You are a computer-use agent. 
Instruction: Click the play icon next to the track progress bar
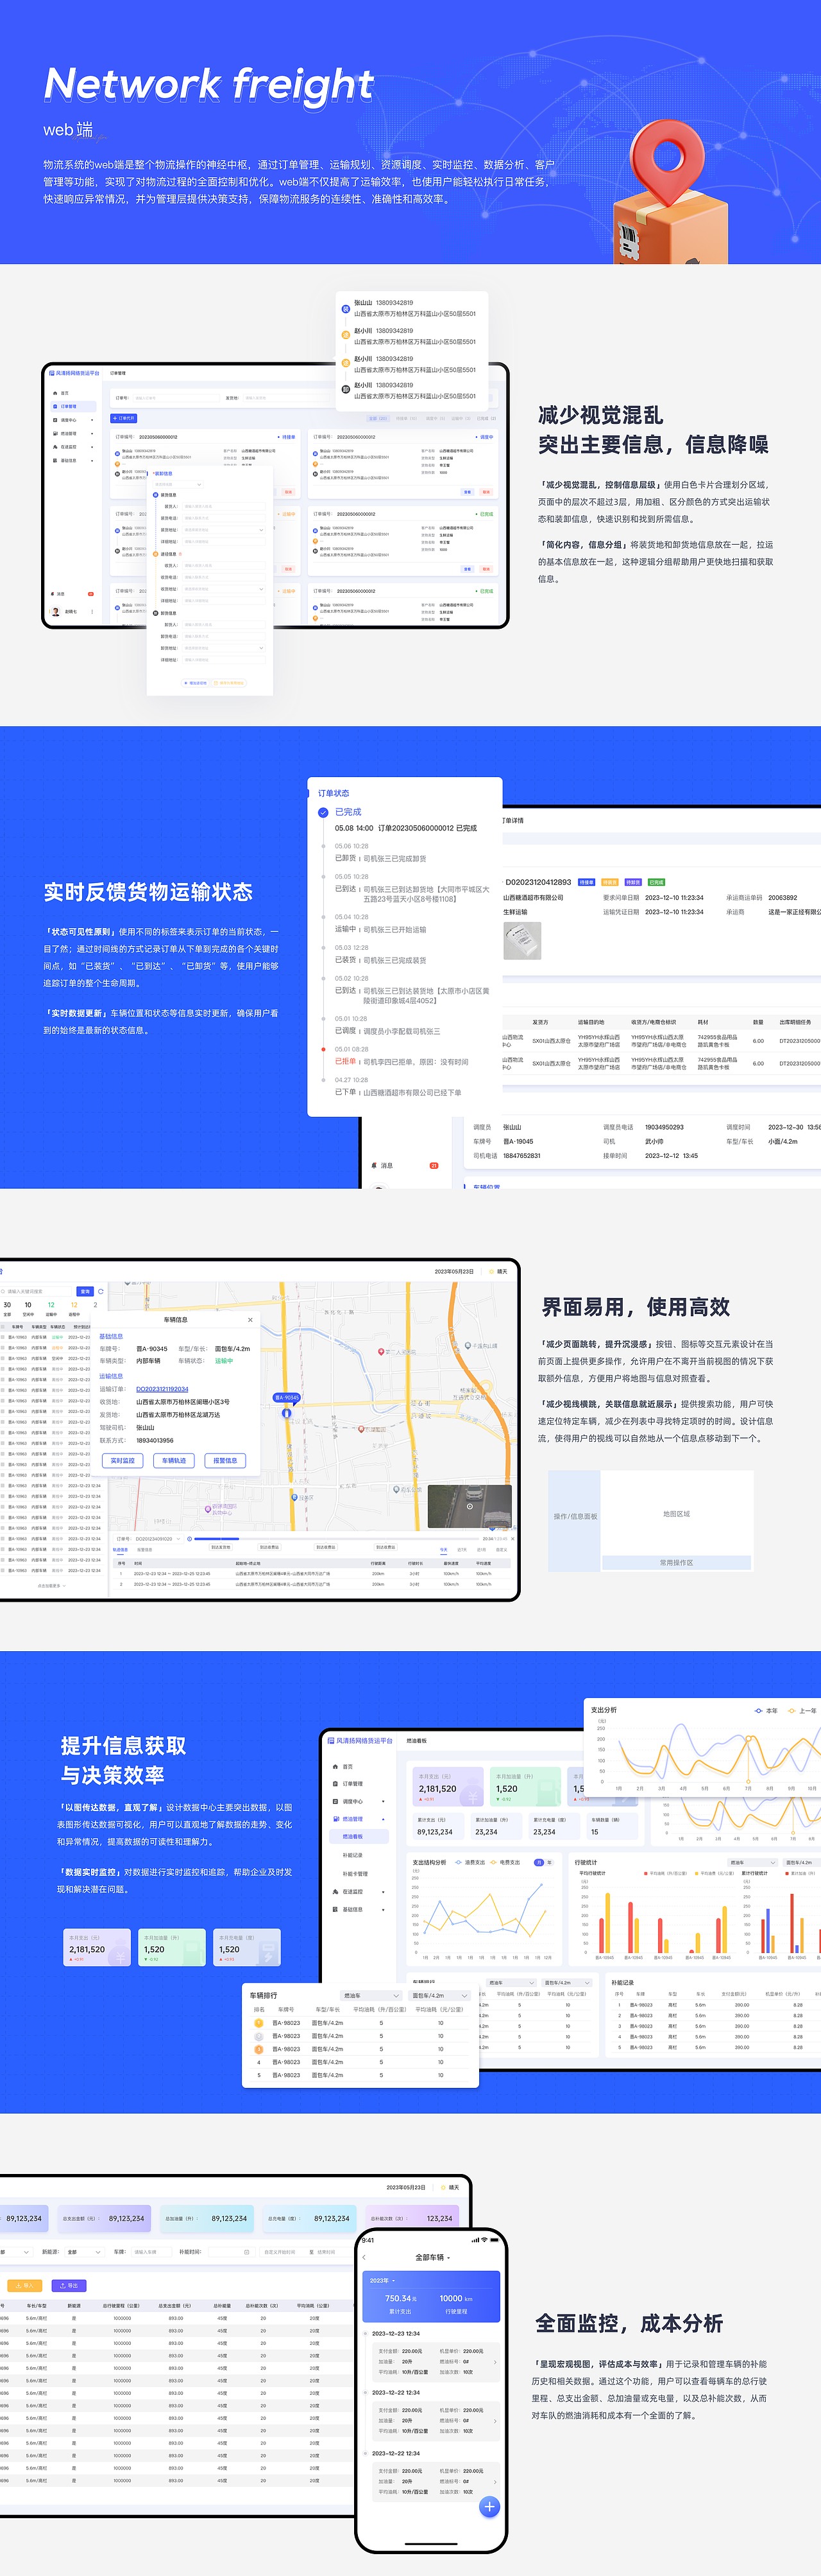pyautogui.click(x=190, y=1539)
